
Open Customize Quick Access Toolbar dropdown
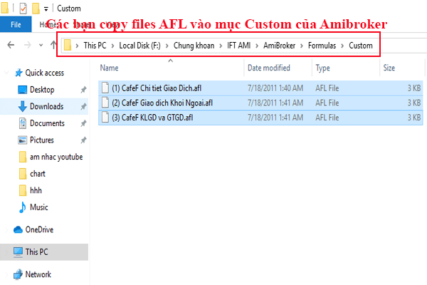[46, 9]
